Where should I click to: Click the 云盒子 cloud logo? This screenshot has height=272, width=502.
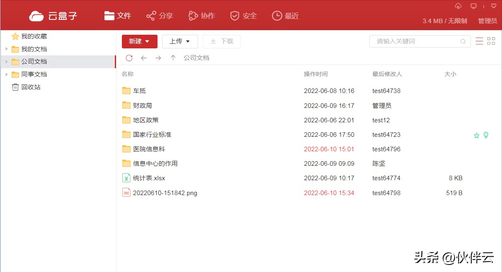[36, 15]
